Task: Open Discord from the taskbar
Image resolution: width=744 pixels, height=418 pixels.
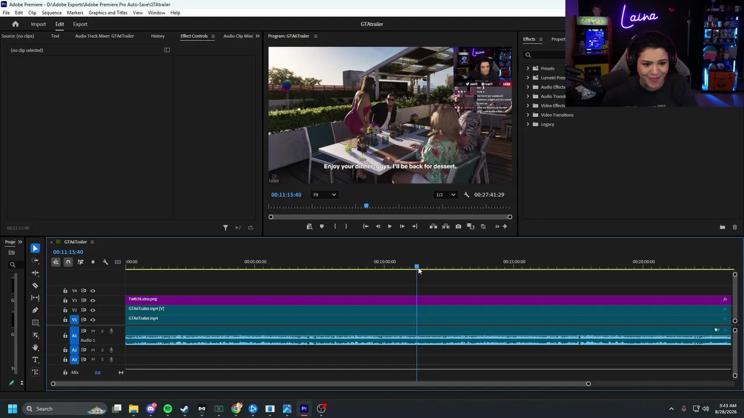Action: click(x=151, y=409)
